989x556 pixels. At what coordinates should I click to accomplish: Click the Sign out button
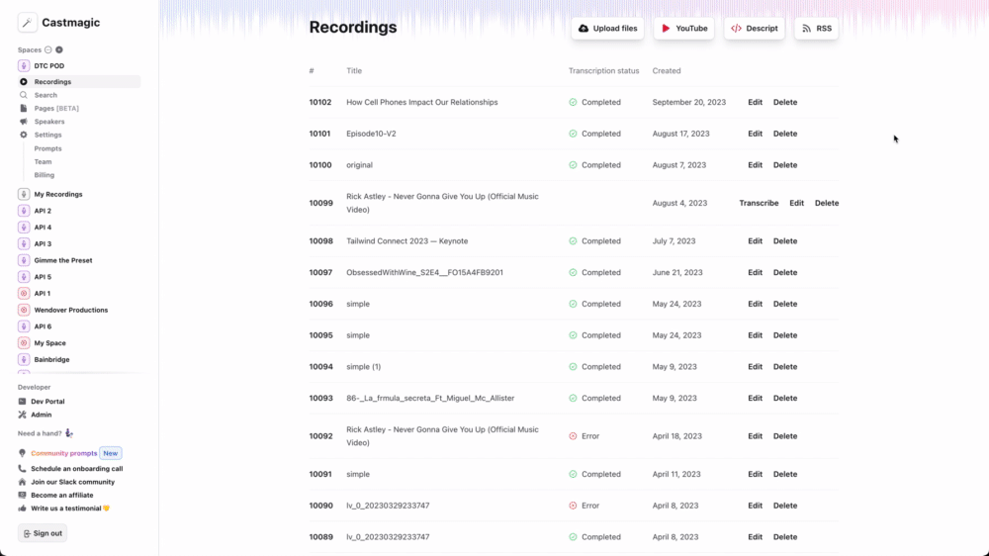click(x=43, y=533)
